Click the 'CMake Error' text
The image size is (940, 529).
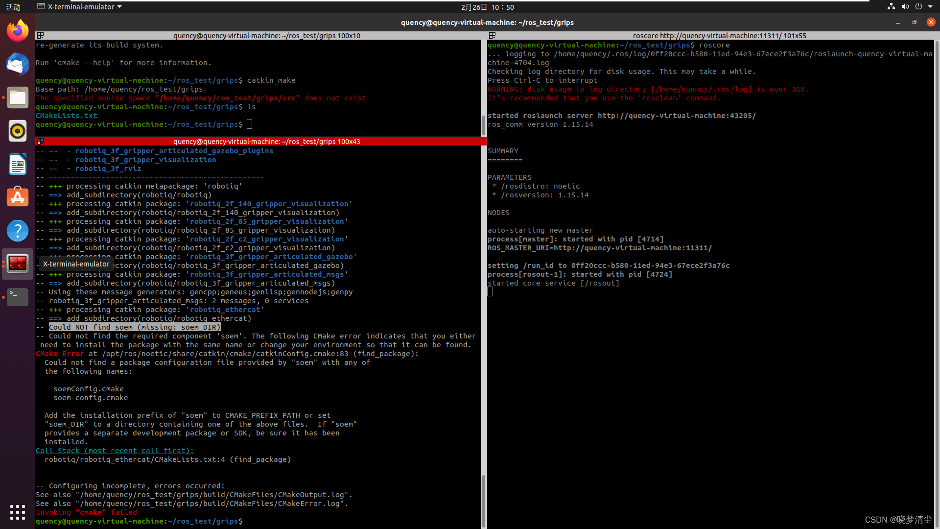click(60, 354)
